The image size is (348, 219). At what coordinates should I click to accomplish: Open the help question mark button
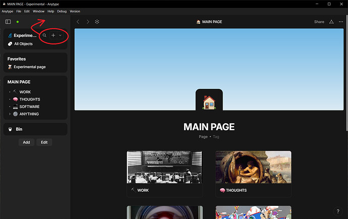(x=338, y=211)
